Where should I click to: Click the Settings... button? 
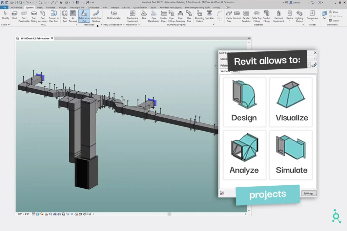pyautogui.click(x=309, y=193)
